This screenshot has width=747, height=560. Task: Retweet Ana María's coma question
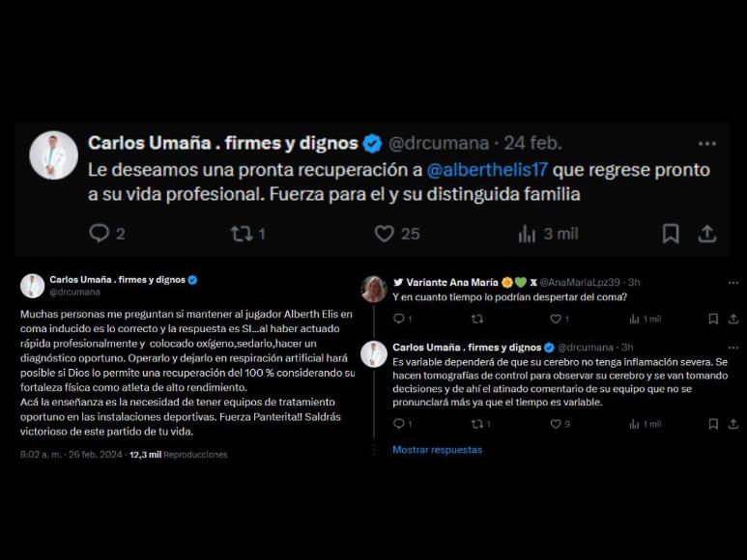[476, 319]
